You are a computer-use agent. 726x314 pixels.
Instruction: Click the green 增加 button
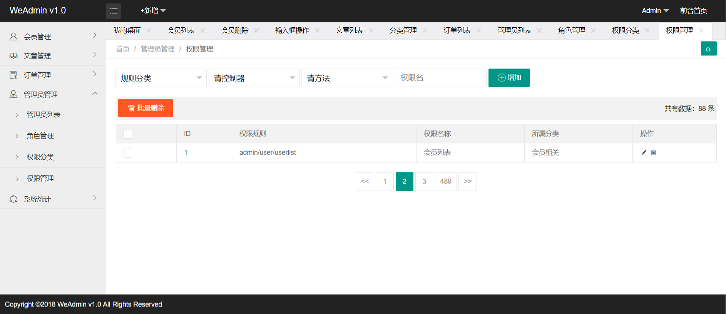[x=509, y=78]
